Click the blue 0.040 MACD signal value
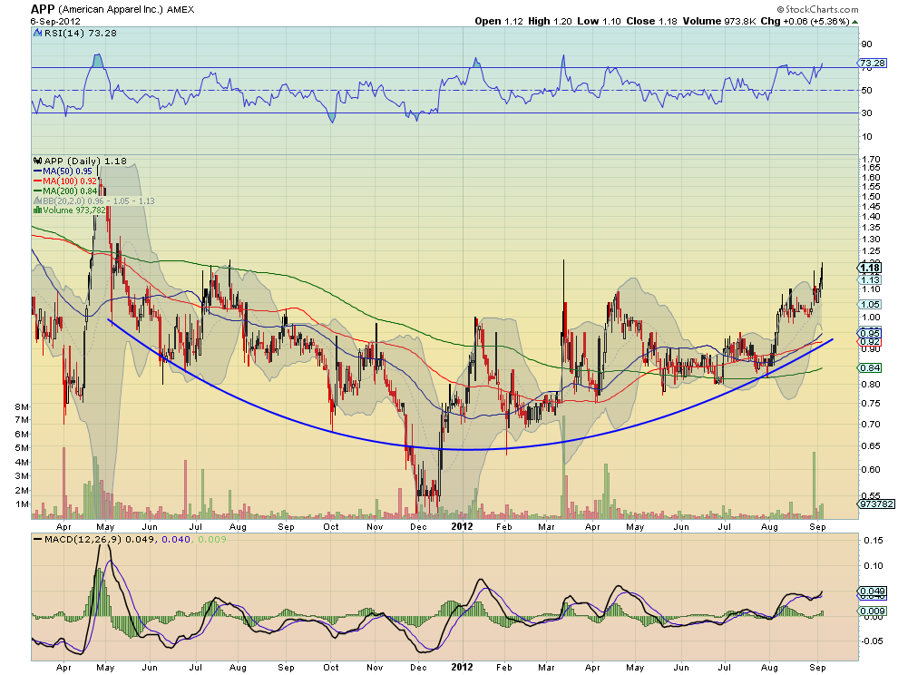This screenshot has height=675, width=898. click(x=175, y=539)
